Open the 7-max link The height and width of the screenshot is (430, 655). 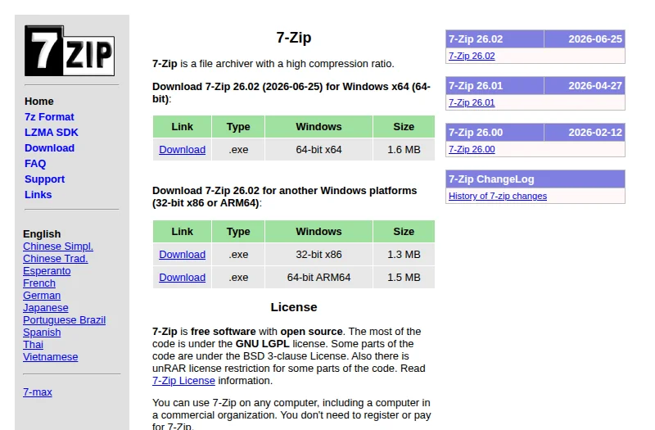click(x=38, y=392)
